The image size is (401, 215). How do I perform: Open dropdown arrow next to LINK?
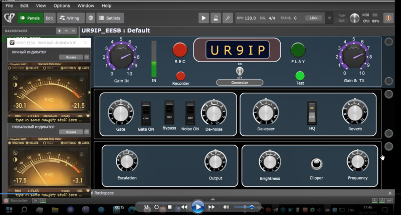click(329, 18)
